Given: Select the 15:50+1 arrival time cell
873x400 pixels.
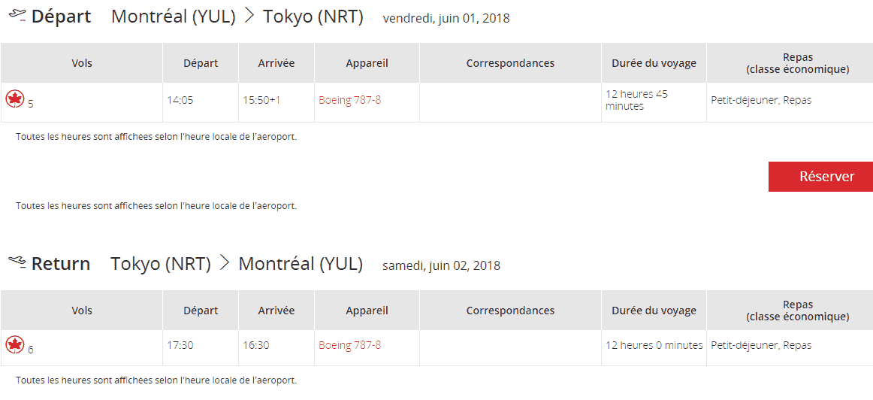Looking at the screenshot, I should click(261, 100).
